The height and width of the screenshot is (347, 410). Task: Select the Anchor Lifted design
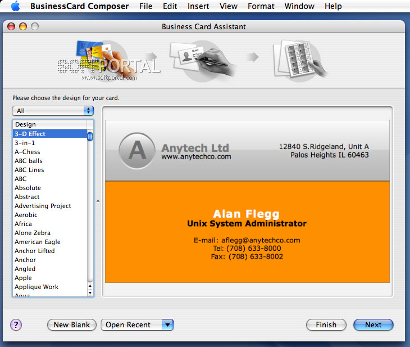50,251
